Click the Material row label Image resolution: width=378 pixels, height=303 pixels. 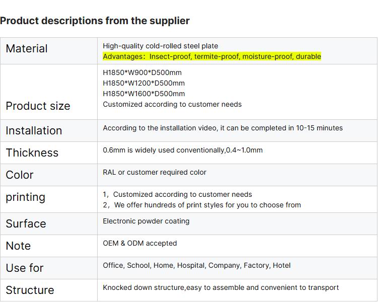[x=27, y=49]
